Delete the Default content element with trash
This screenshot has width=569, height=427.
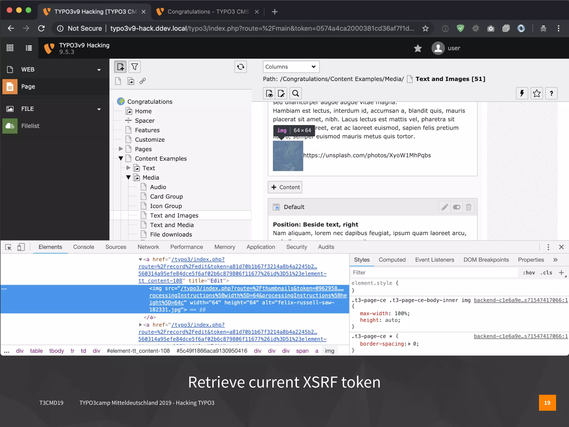468,207
